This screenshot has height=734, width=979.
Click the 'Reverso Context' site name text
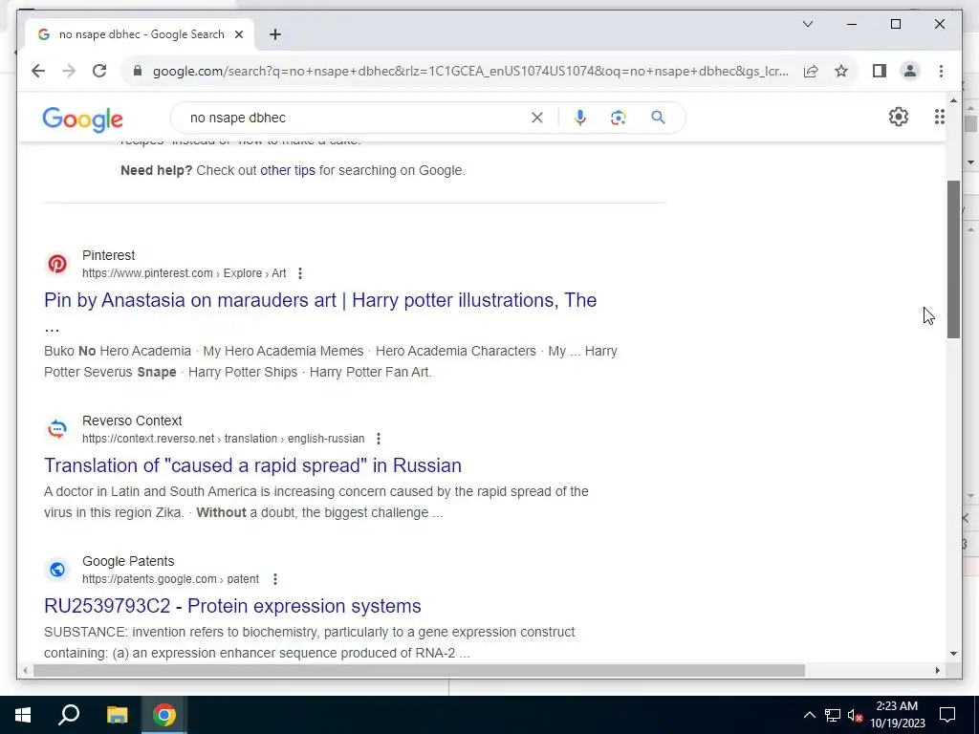coord(132,421)
